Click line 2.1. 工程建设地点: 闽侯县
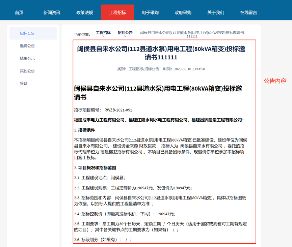The width and height of the screenshot is (292, 247). 100,178
